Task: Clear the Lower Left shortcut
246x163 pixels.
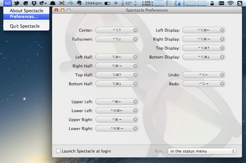Action: point(135,110)
